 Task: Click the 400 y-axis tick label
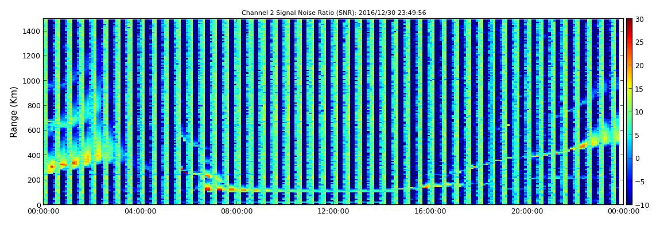point(34,155)
